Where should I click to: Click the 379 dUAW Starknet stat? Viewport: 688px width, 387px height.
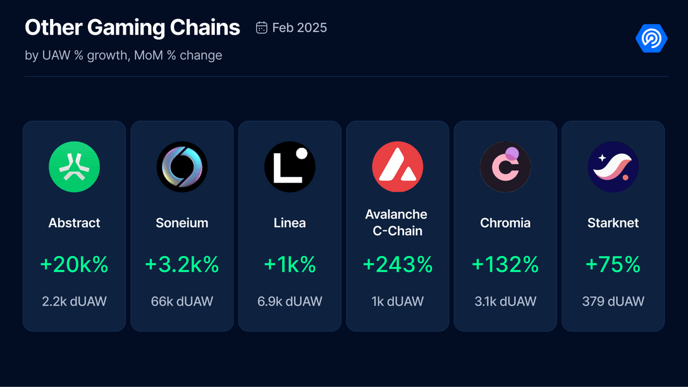click(613, 302)
